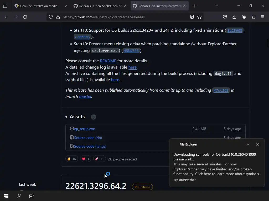List all tabs dropdown arrow
This screenshot has height=201, width=269.
coord(217,6)
